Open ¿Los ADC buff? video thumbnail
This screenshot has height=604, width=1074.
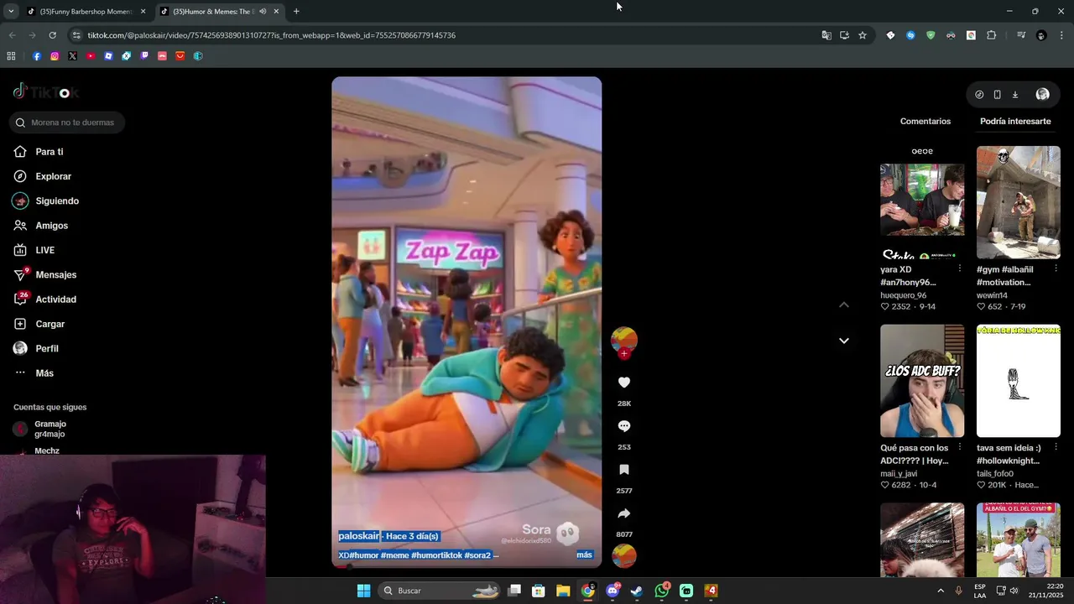[922, 381]
